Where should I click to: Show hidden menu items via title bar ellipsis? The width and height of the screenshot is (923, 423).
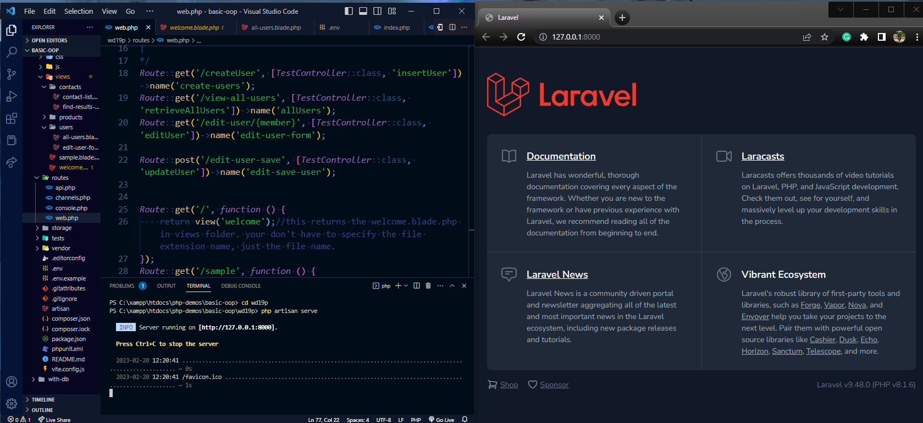pos(150,11)
